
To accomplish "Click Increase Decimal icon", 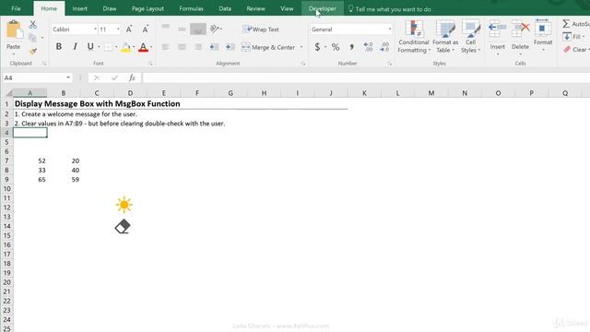I will click(368, 47).
